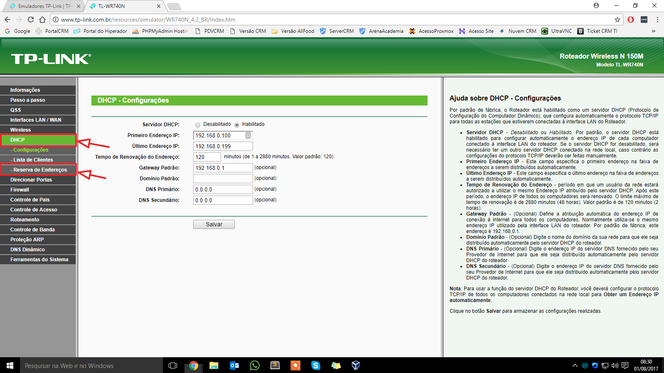Click the Primeiro Endereço IP field
Screen dimensions: 664x373
tap(219, 135)
